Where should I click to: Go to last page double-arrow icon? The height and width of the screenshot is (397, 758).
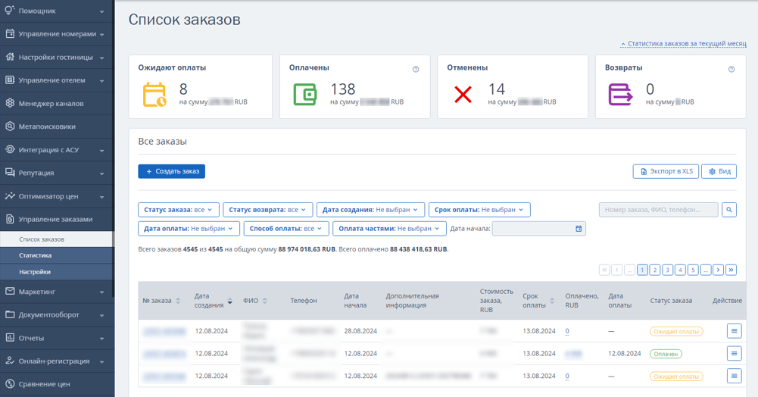pyautogui.click(x=731, y=270)
